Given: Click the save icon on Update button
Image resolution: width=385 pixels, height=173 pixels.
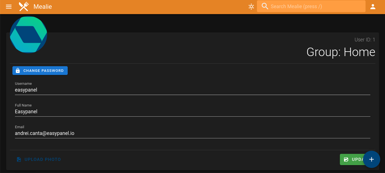Looking at the screenshot, I should tap(346, 159).
